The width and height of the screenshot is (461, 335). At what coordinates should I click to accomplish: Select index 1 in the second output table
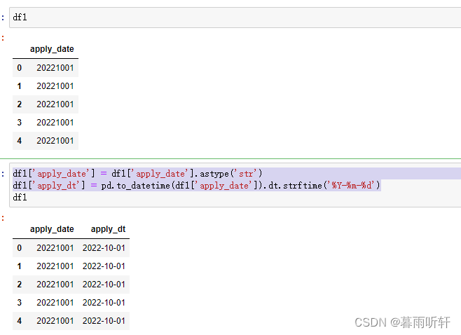pos(20,266)
